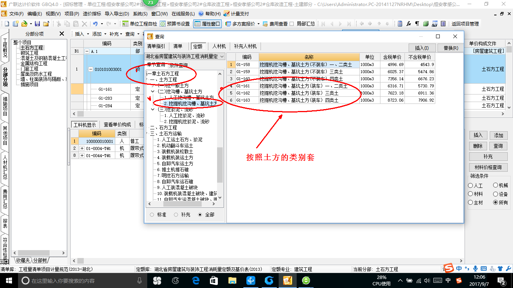This screenshot has width=513, height=288.
Task: Switch to 清单指引 tab in query dialog
Action: click(156, 46)
